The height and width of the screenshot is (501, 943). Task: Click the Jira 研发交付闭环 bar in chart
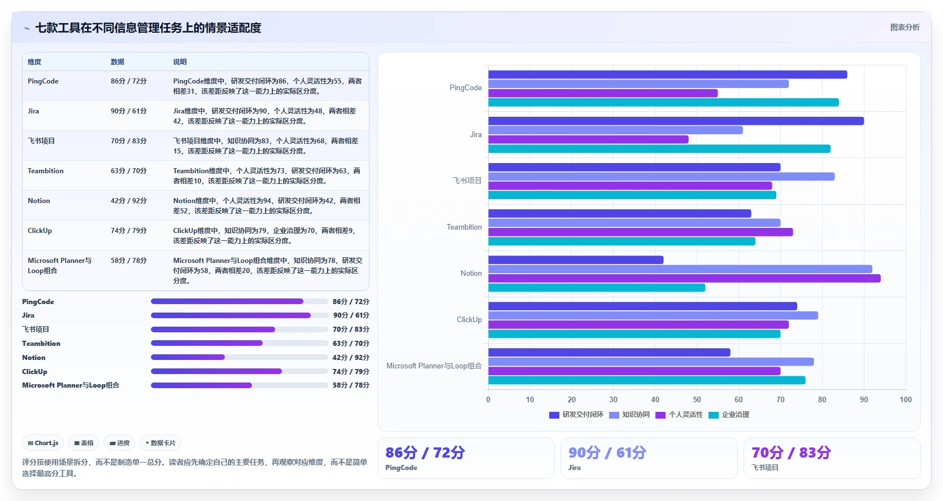(x=676, y=121)
